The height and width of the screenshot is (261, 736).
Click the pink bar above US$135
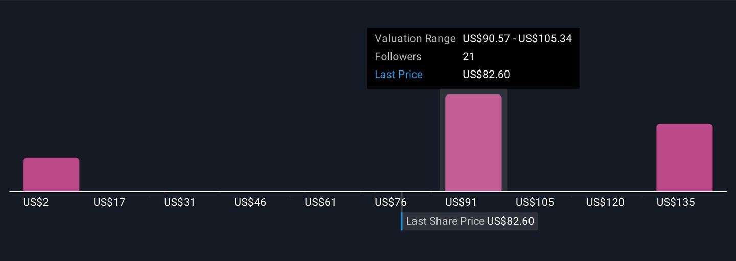684,157
